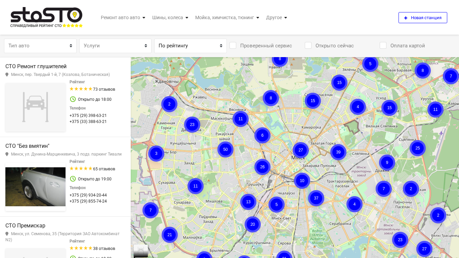Screen dimensions: 459x258
Task: Expand the Услуги dropdown
Action: click(115, 46)
